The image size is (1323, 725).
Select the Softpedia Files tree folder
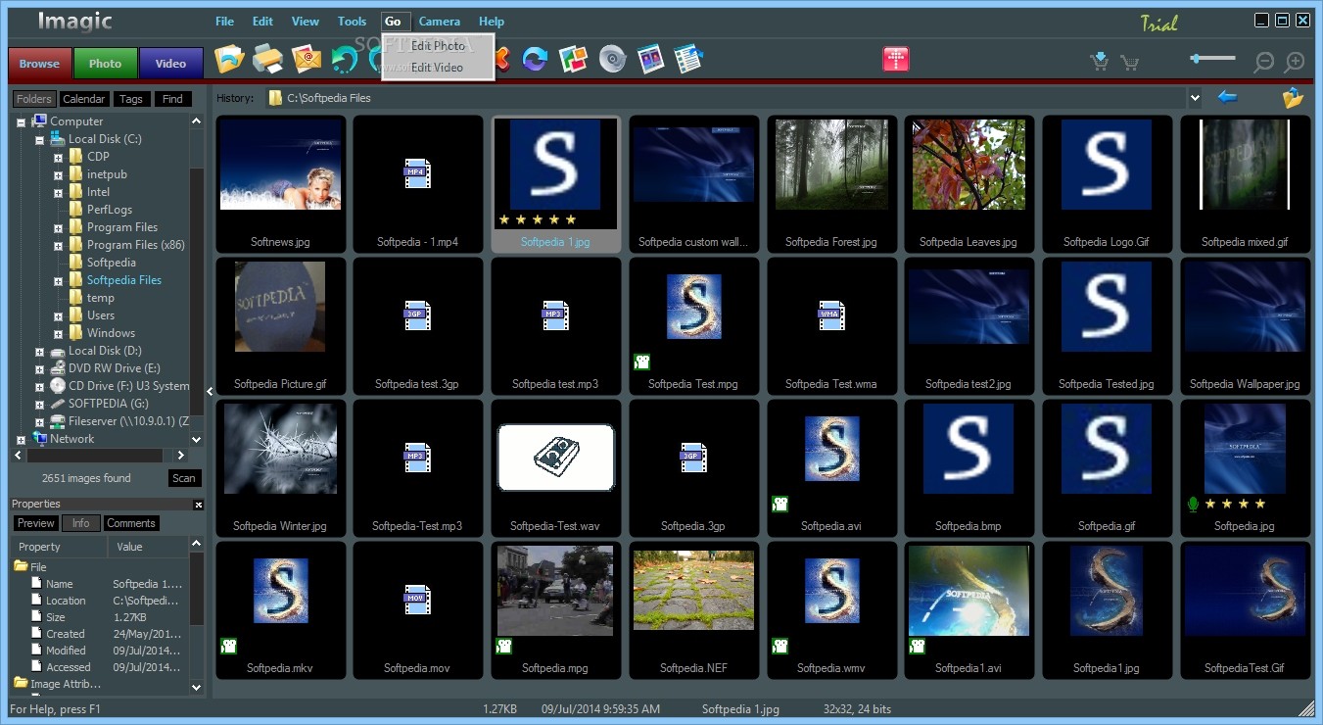pyautogui.click(x=124, y=280)
